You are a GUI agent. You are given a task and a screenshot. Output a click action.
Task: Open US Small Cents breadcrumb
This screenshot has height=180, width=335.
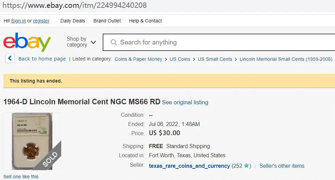215,59
